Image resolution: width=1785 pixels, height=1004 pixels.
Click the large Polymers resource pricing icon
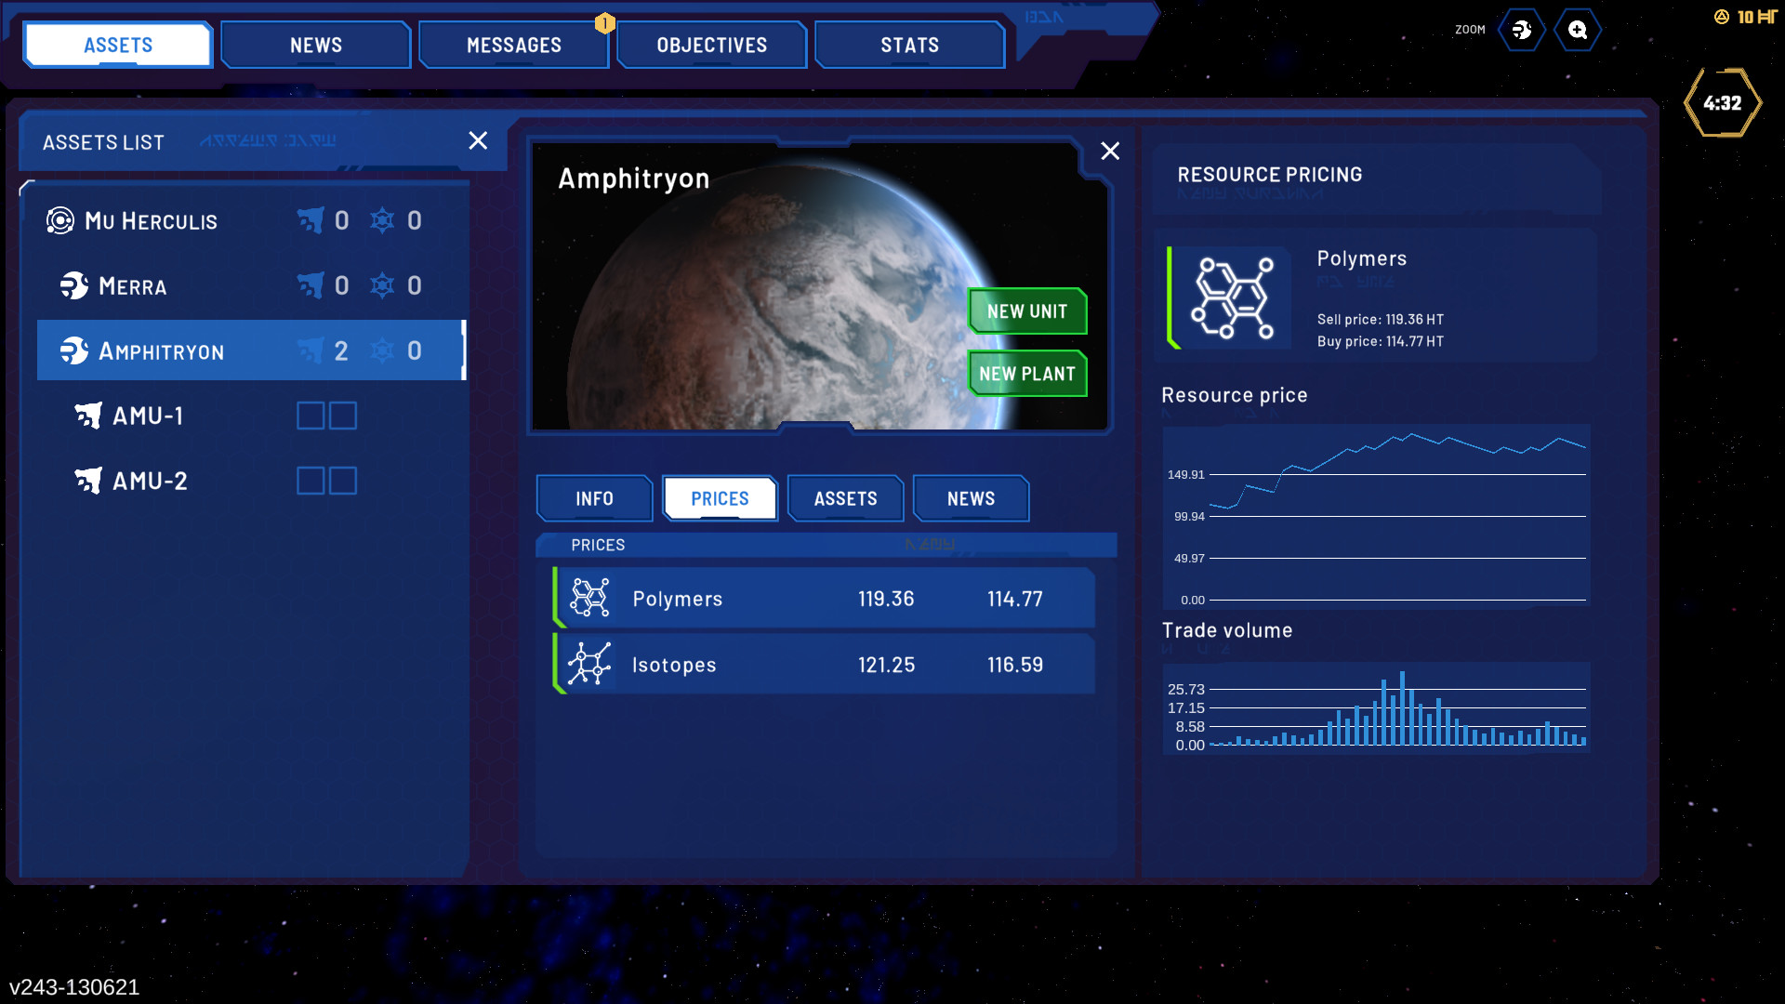click(x=1233, y=297)
